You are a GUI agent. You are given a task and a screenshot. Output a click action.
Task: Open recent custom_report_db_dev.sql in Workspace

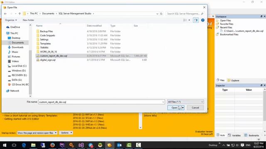(x=244, y=31)
